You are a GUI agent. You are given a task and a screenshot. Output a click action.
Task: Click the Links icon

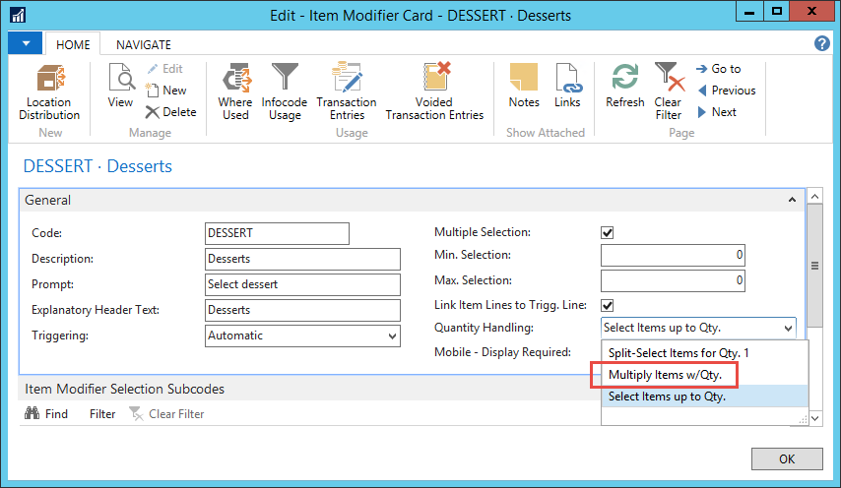coord(567,79)
